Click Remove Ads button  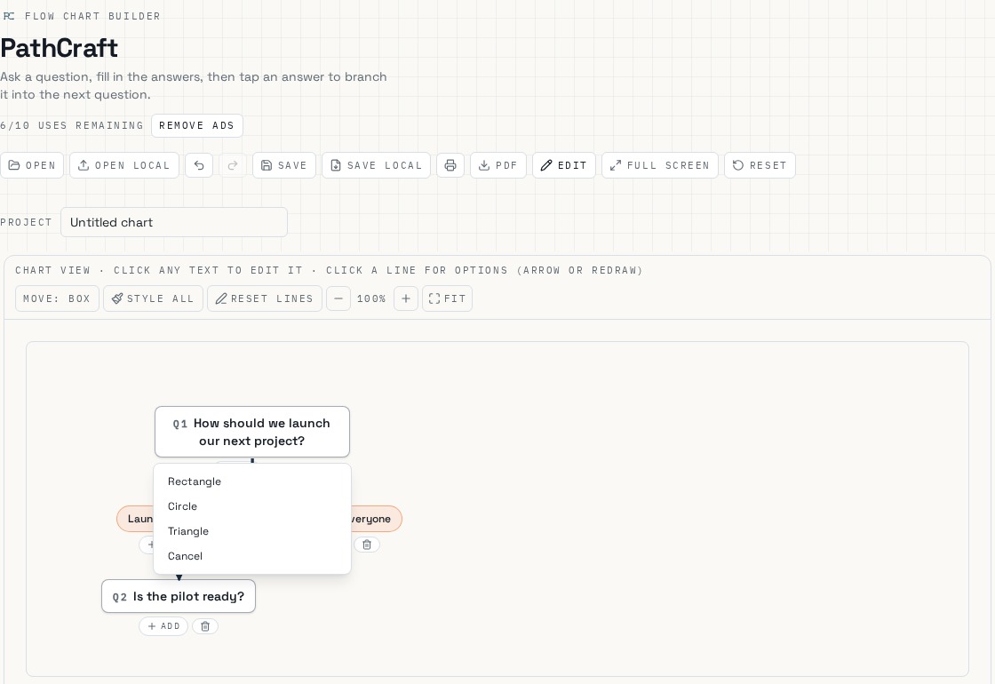(x=196, y=125)
